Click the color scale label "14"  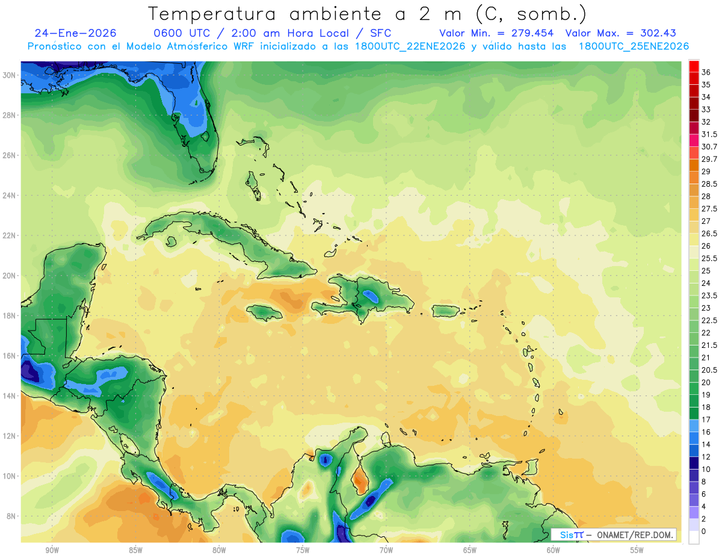(x=706, y=444)
